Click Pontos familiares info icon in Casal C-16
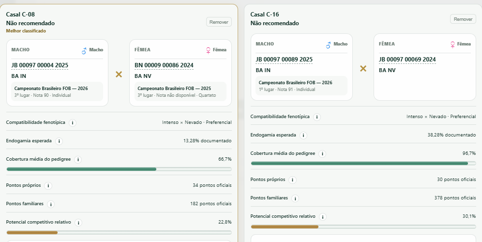The image size is (482, 242). (x=295, y=198)
